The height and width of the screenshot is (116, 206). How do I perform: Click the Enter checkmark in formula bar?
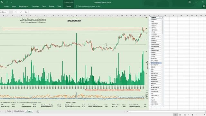point(21,12)
